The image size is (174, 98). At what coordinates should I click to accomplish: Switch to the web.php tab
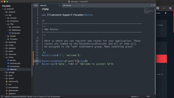pos(43,5)
